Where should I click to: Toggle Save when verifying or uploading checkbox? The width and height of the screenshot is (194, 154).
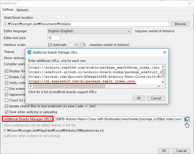tap(6, 112)
